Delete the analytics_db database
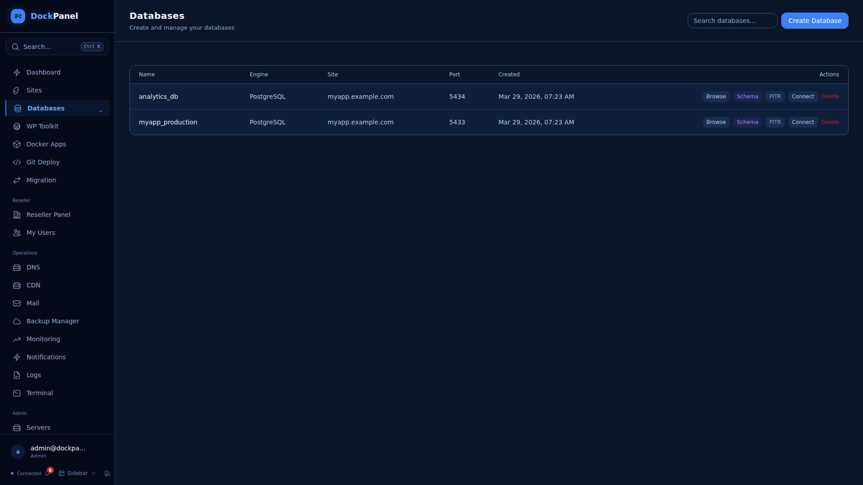The image size is (863, 485). (830, 97)
